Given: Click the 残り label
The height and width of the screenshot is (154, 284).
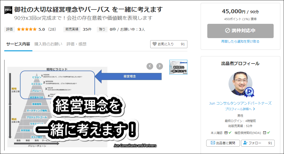Looking at the screenshot, I should coord(102,29).
